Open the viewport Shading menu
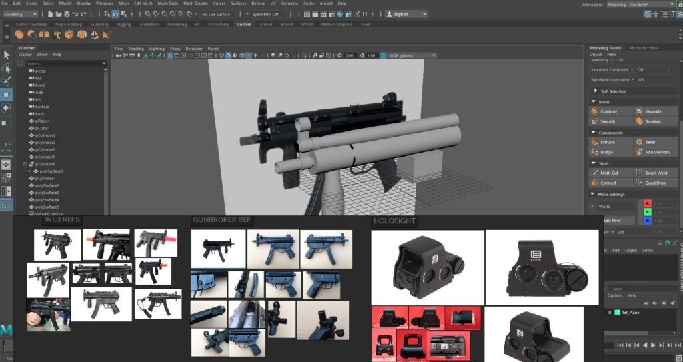 (136, 49)
